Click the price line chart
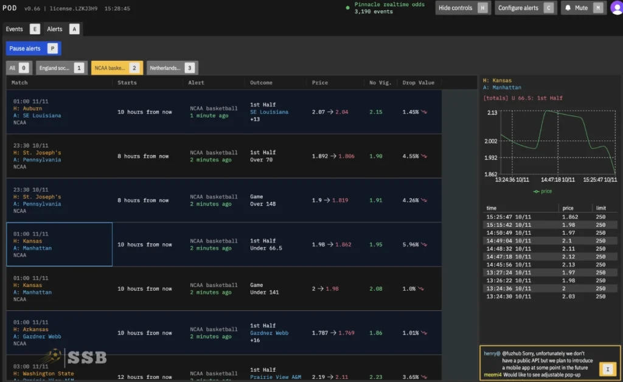The width and height of the screenshot is (623, 382). (x=559, y=142)
